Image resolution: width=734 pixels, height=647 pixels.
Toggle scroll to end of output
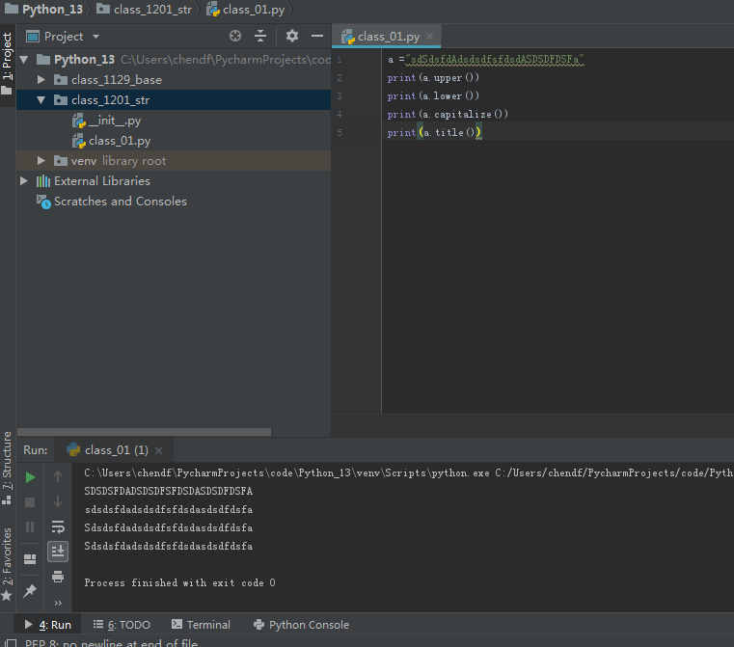(58, 551)
